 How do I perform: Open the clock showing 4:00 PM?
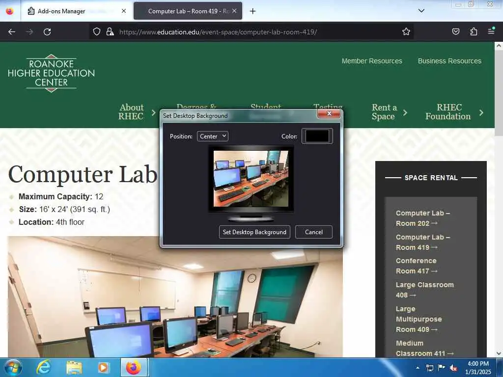click(478, 368)
